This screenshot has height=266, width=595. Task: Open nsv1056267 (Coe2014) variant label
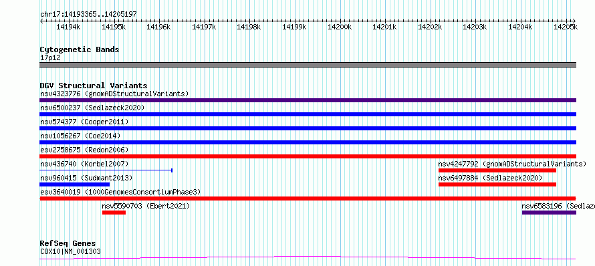tap(80, 136)
